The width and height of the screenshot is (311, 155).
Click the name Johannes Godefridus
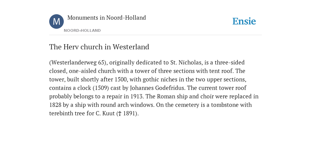(x=157, y=88)
